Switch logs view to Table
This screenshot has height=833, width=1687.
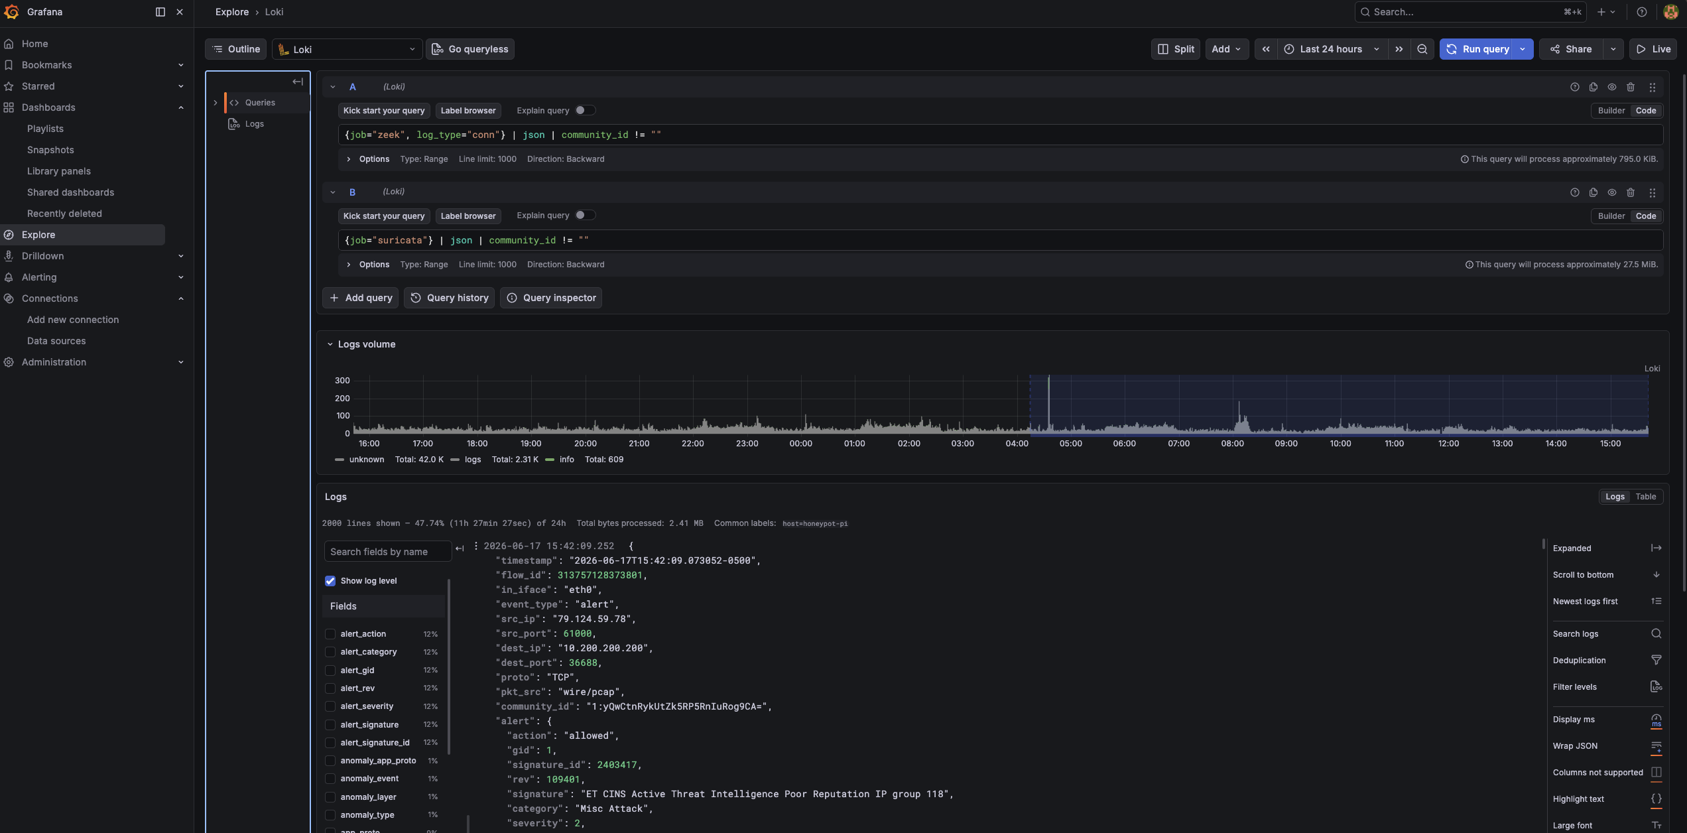tap(1646, 497)
